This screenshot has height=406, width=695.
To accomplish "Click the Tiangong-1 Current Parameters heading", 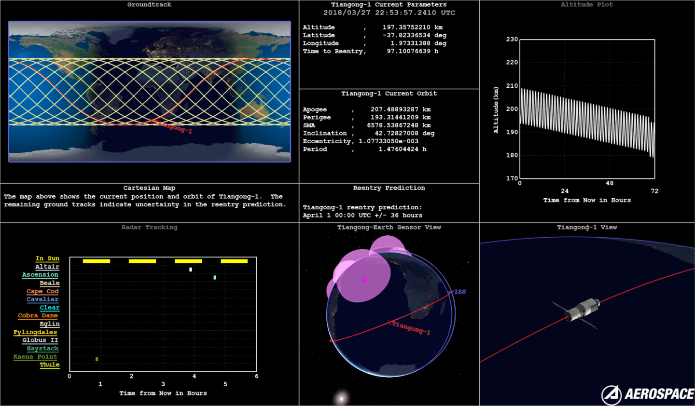I will pyautogui.click(x=389, y=4).
